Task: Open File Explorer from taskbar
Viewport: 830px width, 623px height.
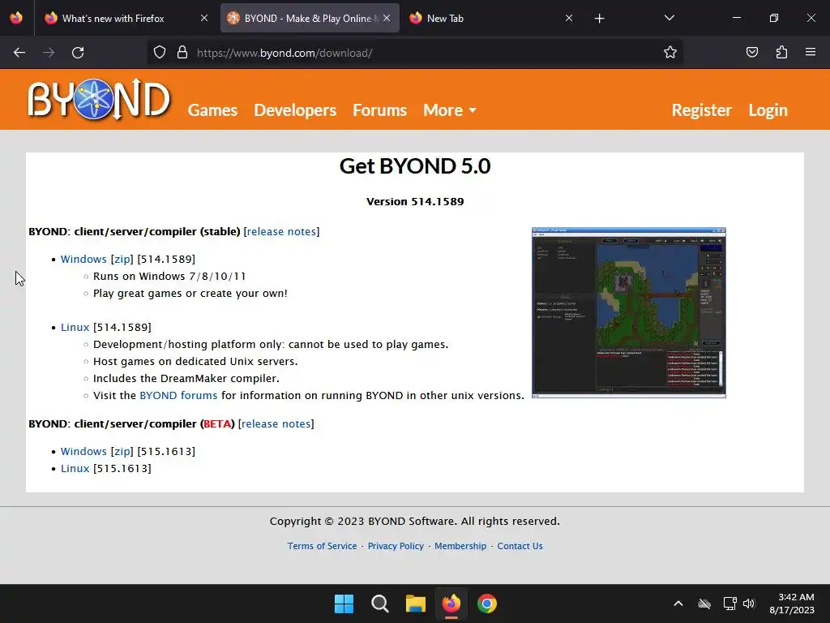Action: [416, 604]
